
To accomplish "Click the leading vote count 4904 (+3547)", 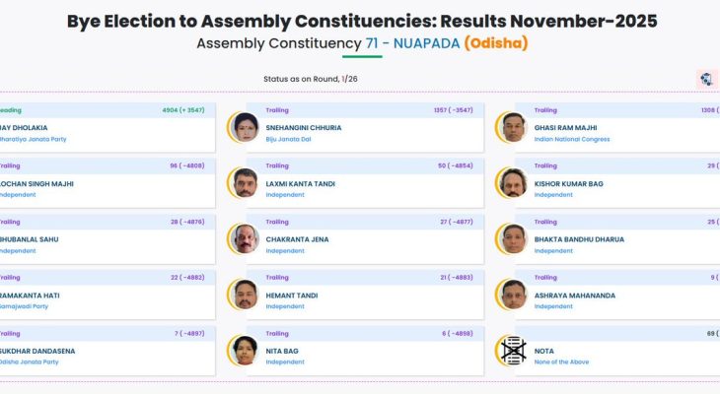I will pos(182,110).
